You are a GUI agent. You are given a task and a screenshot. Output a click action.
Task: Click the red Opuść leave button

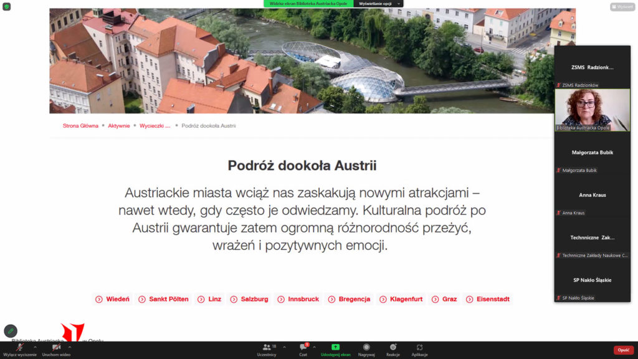click(x=623, y=350)
